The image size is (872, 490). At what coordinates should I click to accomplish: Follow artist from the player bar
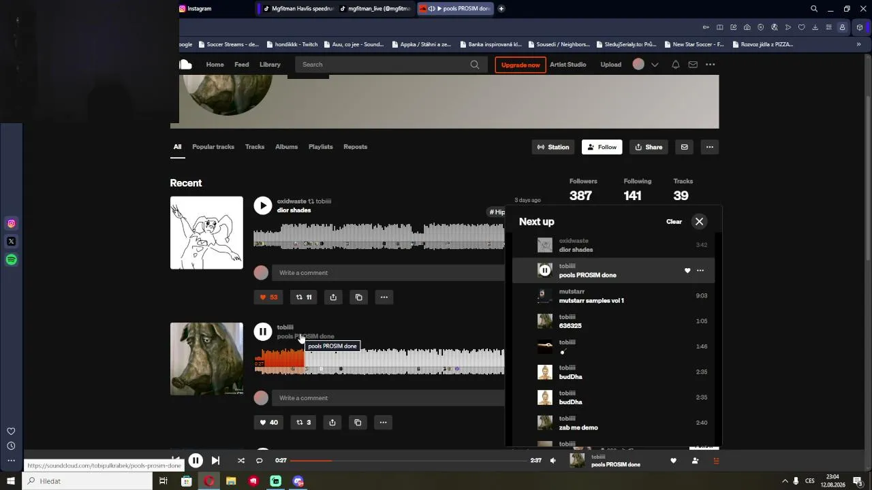695,461
